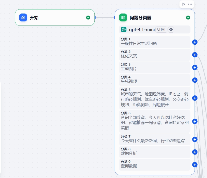The image size is (207, 178).
Task: Select 分类 5 城市的天气 row
Action: point(155,98)
